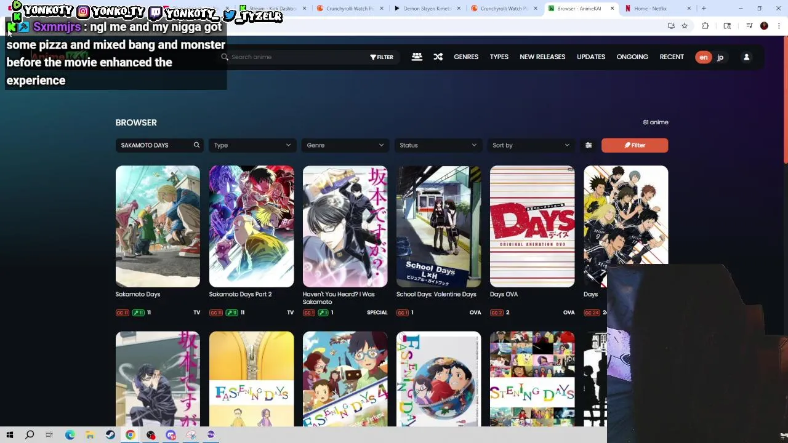The height and width of the screenshot is (443, 788).
Task: Open the Snipping tool icon in taskbar
Action: coord(191,435)
